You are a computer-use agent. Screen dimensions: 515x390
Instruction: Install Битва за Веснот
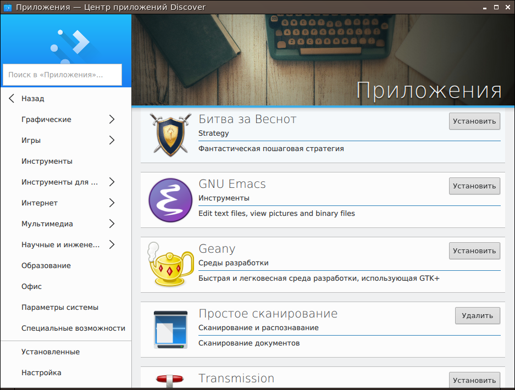(x=474, y=121)
